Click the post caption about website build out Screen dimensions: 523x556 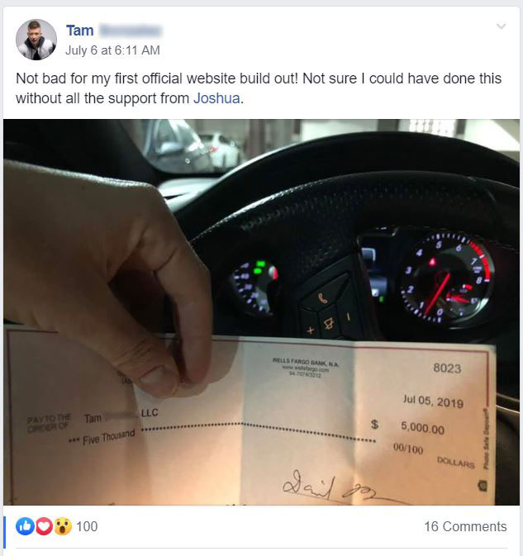pos(259,88)
